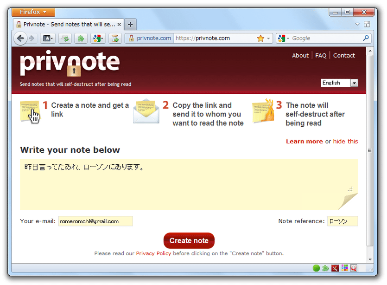Screen dimensions: 387x285
Task: Click the colorful grid status bar icon
Action: click(344, 268)
